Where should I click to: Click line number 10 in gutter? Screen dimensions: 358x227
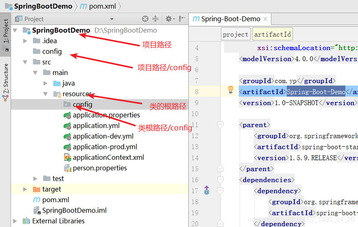point(195,114)
